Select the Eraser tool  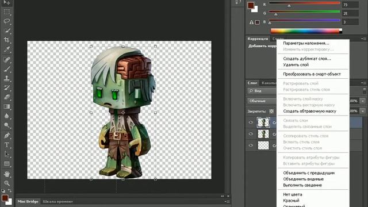click(6, 97)
